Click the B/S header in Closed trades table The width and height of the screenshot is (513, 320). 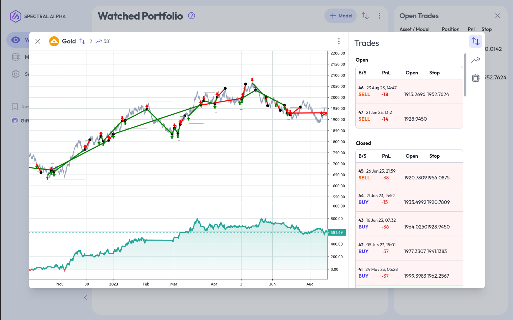point(362,156)
